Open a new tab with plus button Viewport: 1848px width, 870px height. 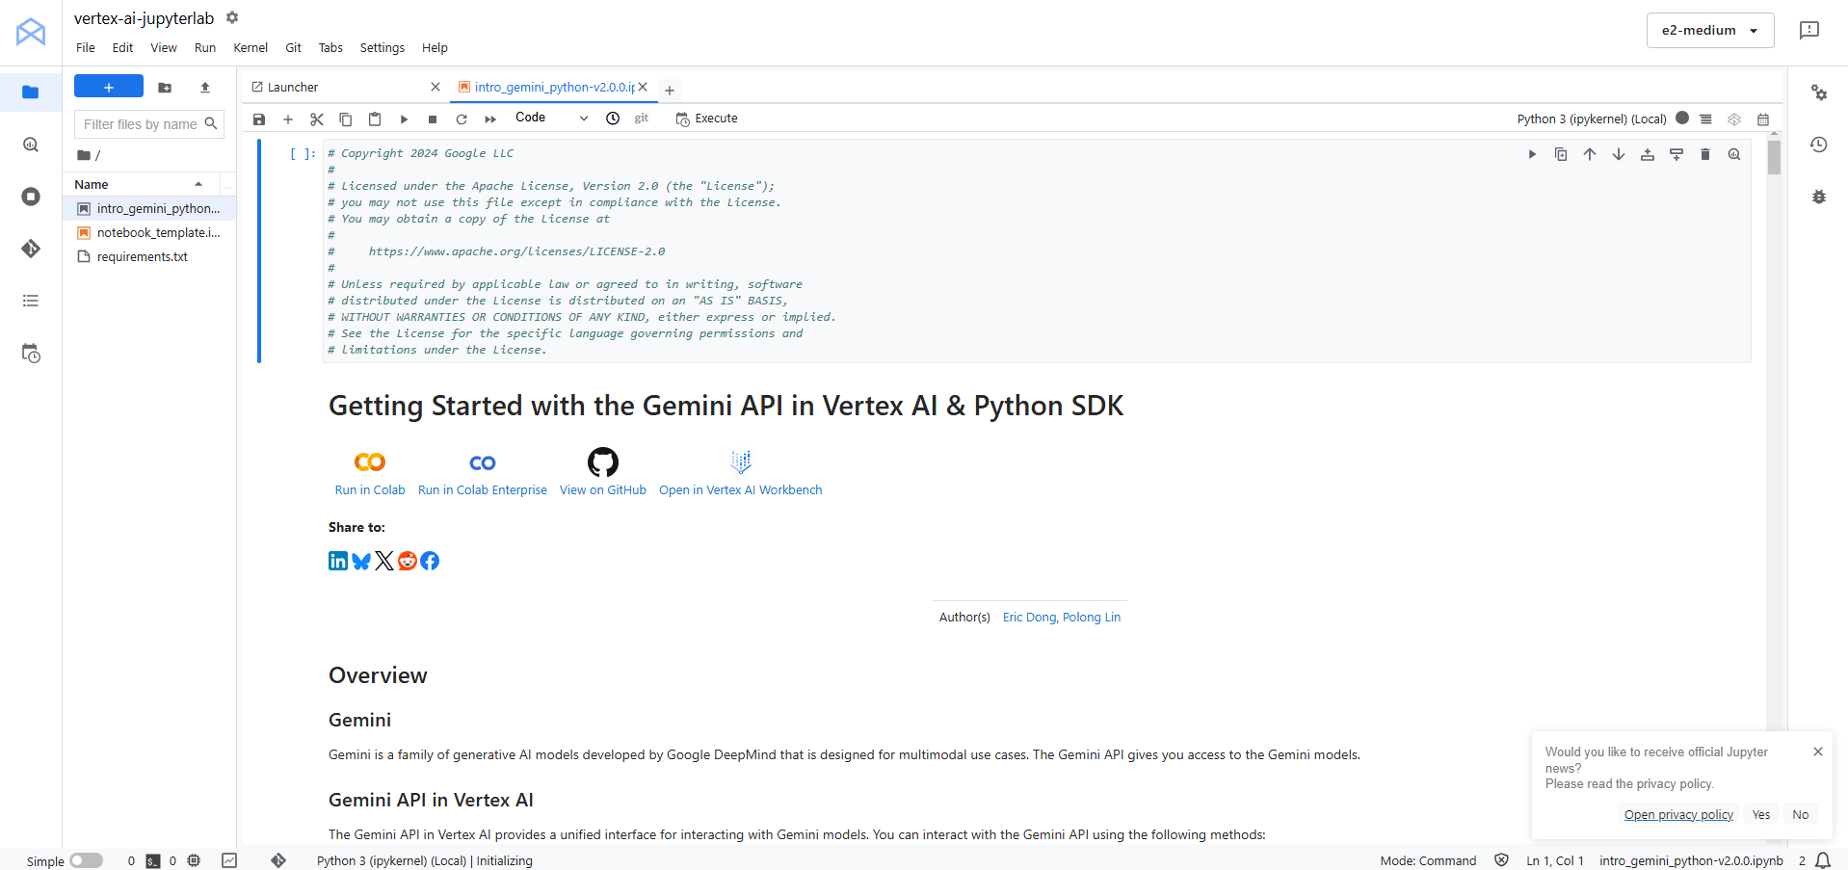click(670, 91)
